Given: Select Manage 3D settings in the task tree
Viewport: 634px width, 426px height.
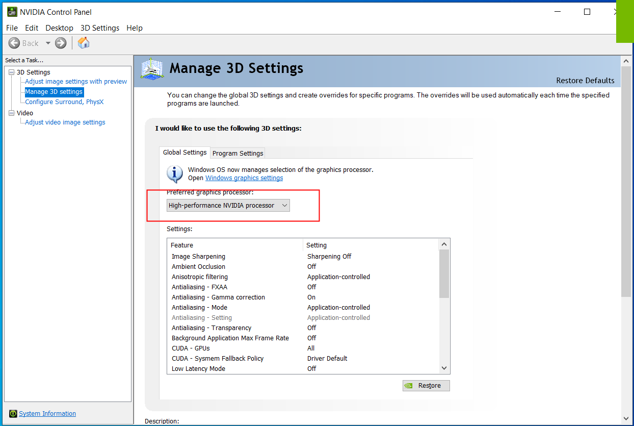Looking at the screenshot, I should [x=54, y=92].
